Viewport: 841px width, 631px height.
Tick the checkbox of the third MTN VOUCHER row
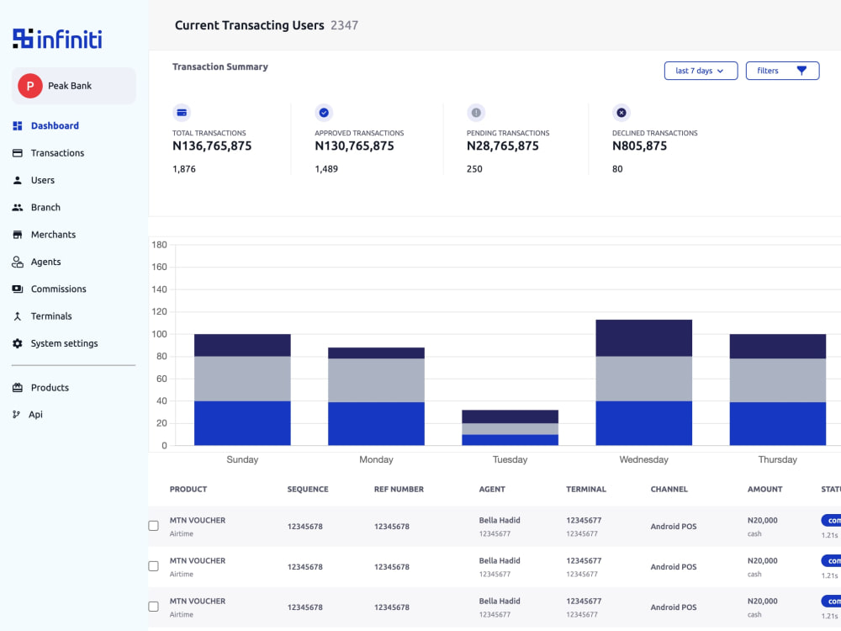(x=154, y=607)
